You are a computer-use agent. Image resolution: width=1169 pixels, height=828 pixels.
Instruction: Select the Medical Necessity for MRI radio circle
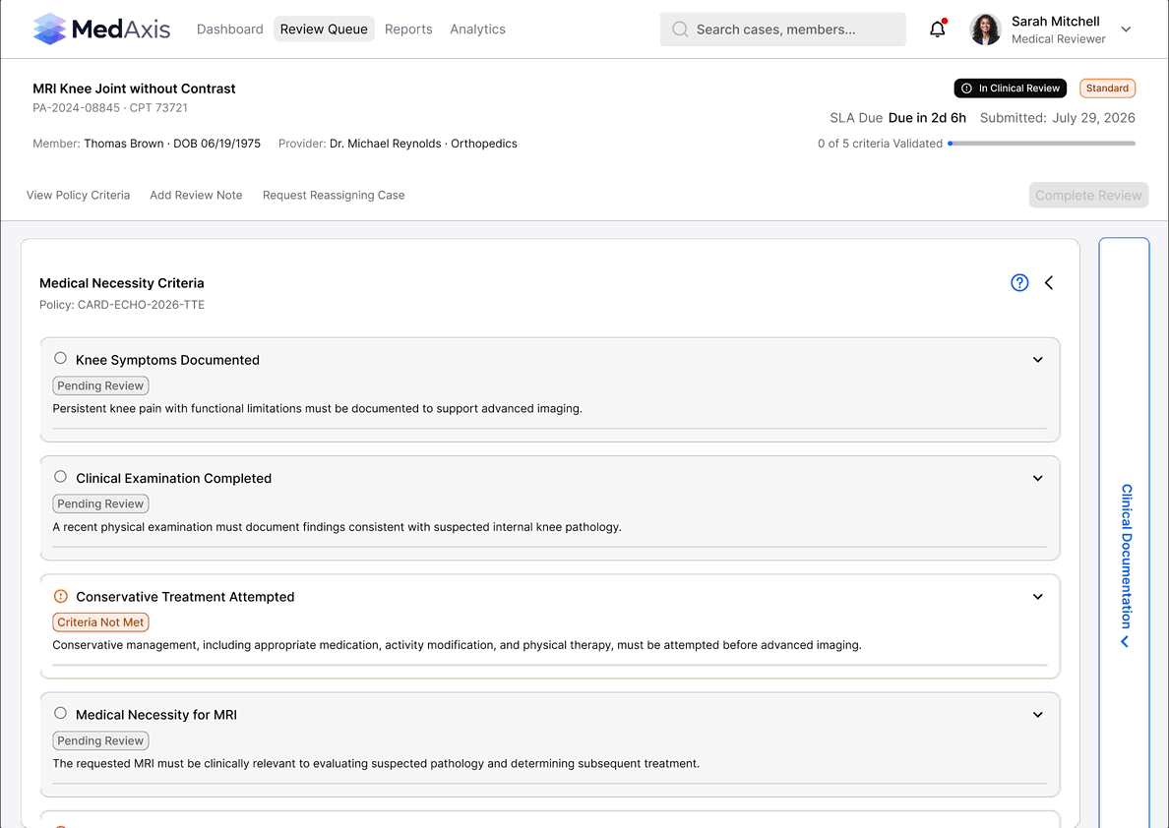coord(60,713)
